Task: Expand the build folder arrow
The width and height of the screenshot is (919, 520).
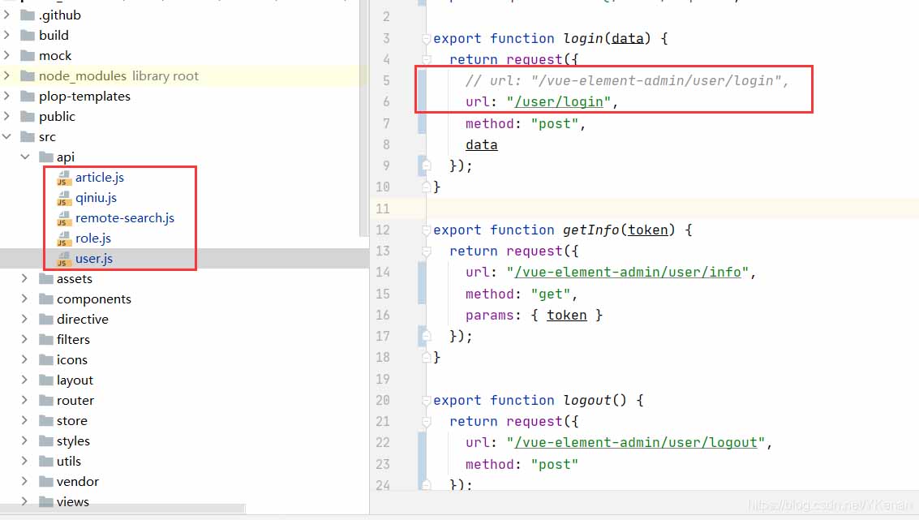Action: pos(6,35)
